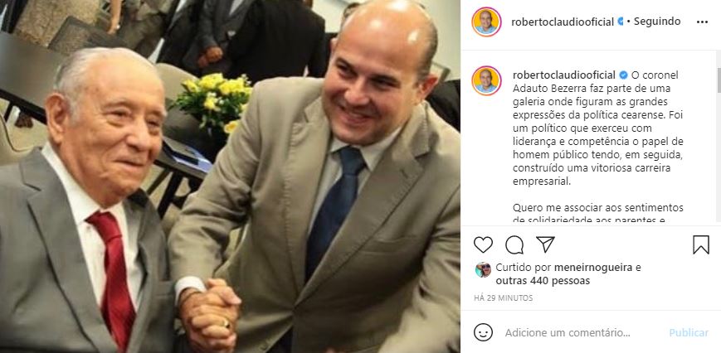Viewport: 721px width, 353px height.
Task: Share post using paper plane icon
Action: (545, 244)
